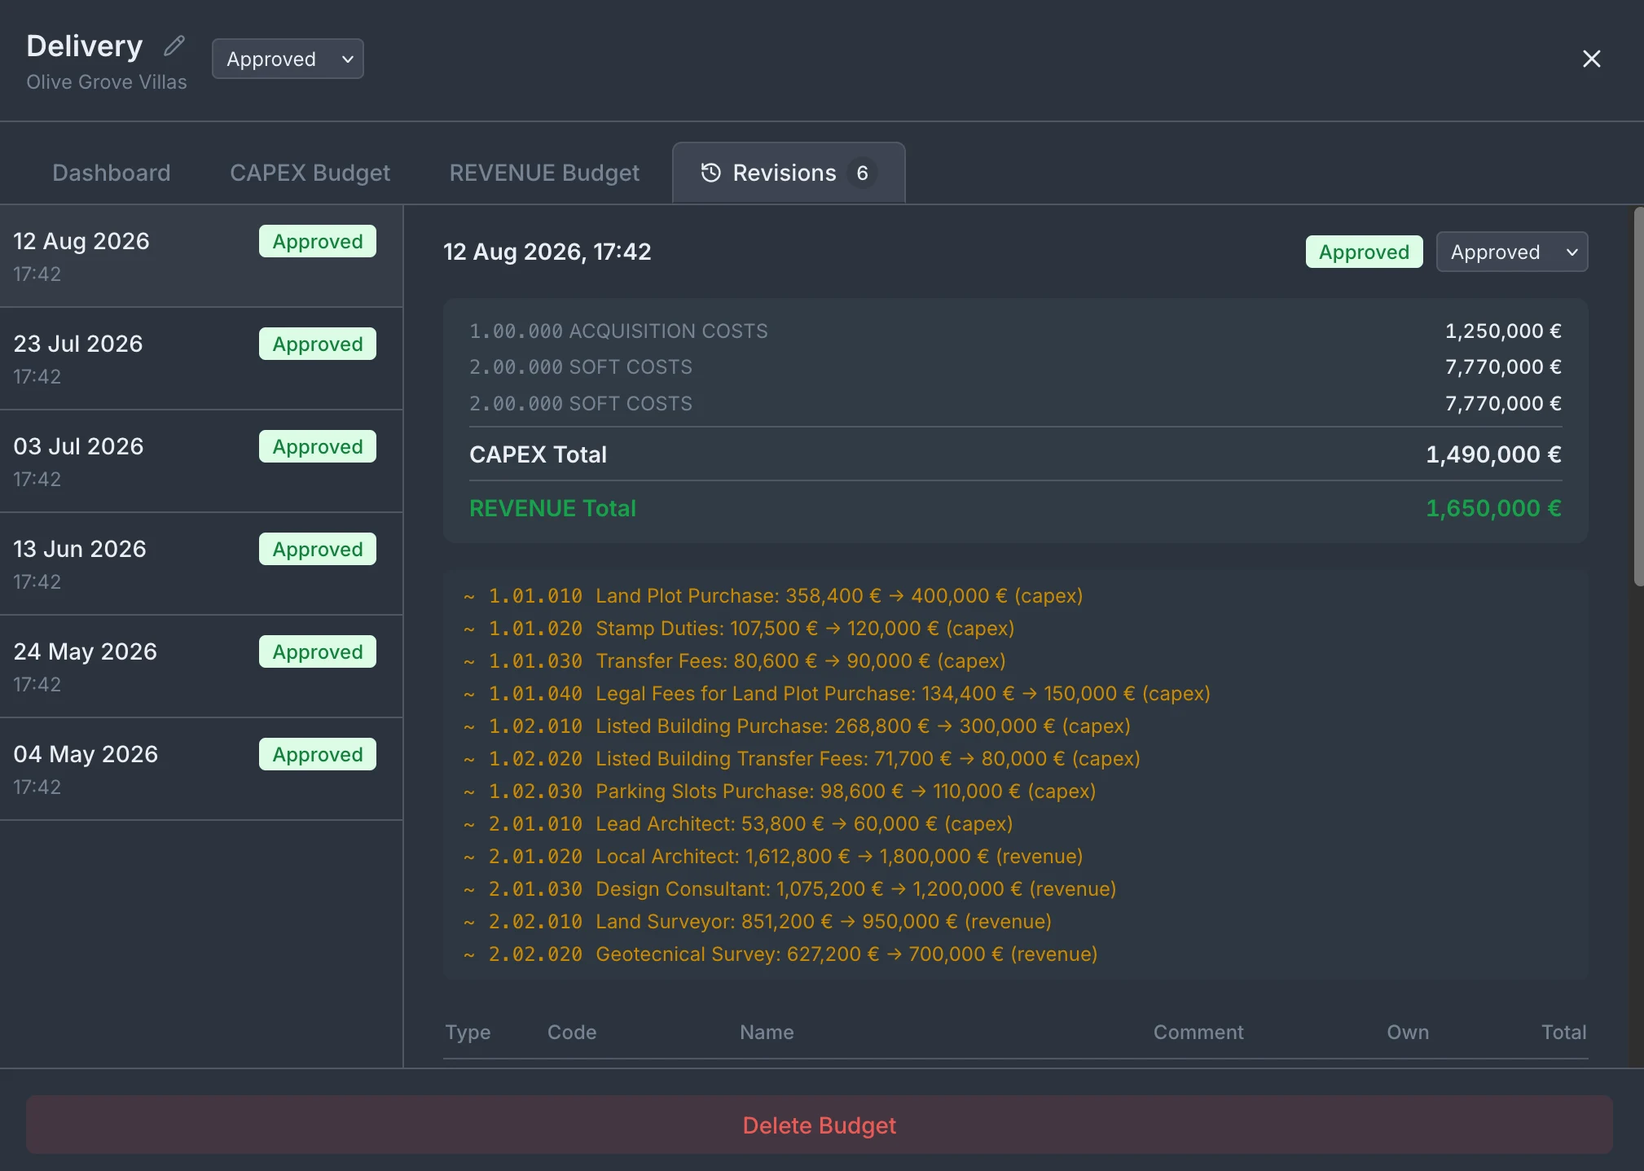The width and height of the screenshot is (1644, 1171).
Task: Click the Revisions count badge showing 6
Action: point(862,173)
